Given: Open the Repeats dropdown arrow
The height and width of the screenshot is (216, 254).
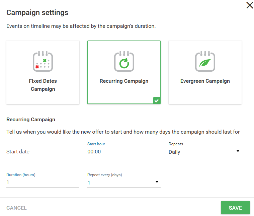Looking at the screenshot, I should pos(238,151).
